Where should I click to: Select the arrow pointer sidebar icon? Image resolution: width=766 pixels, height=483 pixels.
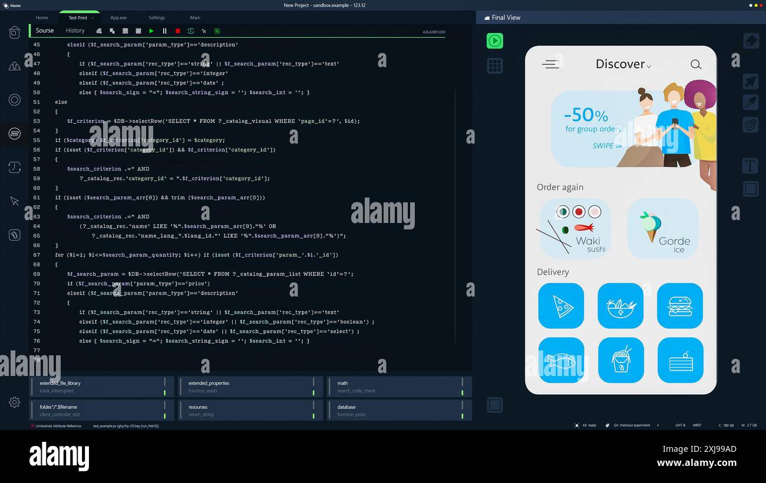coord(15,201)
